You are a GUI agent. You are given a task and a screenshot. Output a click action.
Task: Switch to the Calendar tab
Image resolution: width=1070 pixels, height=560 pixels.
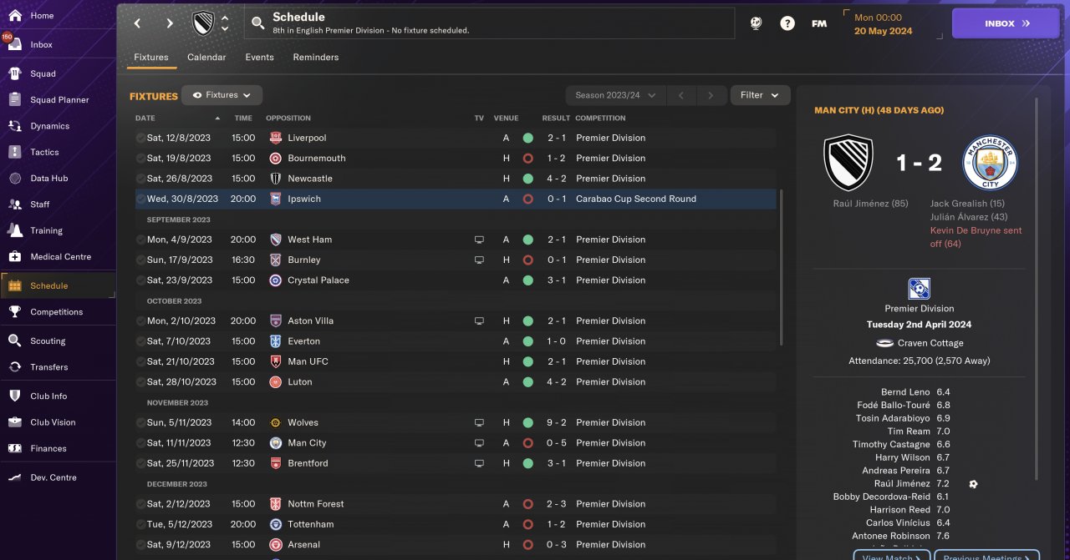(x=206, y=58)
